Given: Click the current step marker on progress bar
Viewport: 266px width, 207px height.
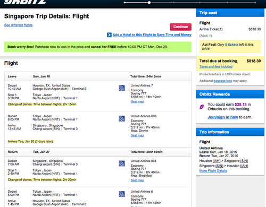Looking at the screenshot, I should (x=149, y=3).
